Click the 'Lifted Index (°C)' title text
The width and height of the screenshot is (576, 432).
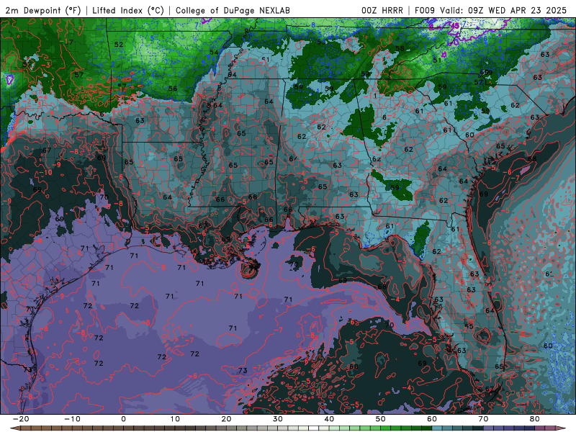[x=128, y=10]
